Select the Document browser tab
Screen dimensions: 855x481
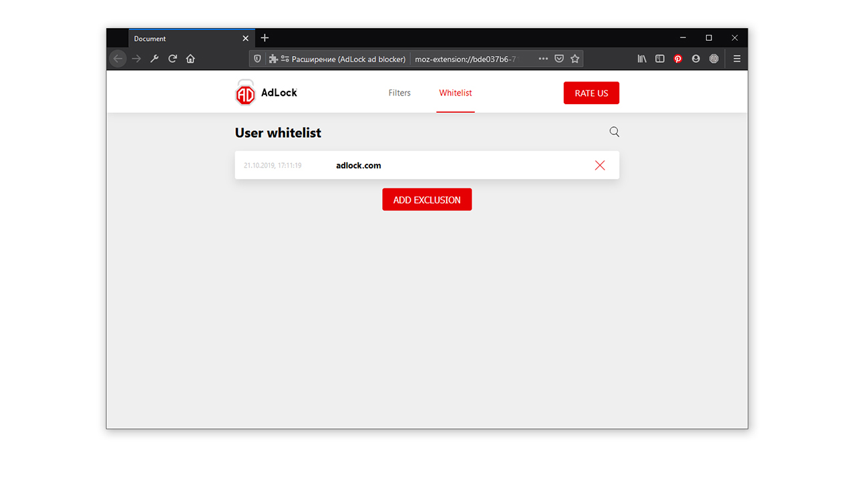[191, 39]
